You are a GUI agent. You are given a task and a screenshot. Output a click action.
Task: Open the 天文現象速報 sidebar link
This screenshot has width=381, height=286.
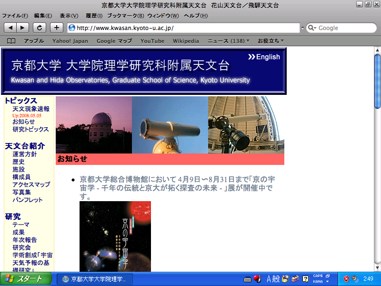(31, 109)
